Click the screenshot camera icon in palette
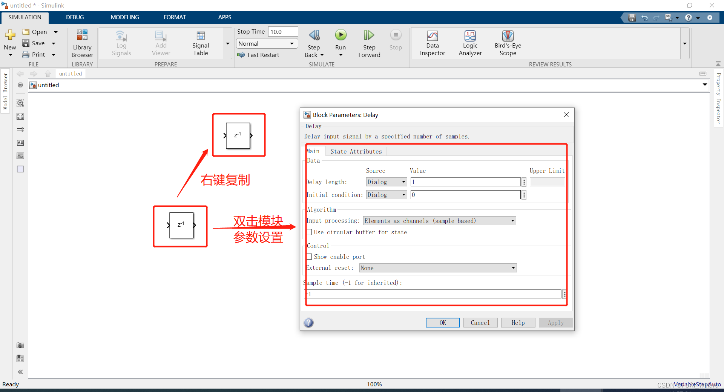 point(20,345)
